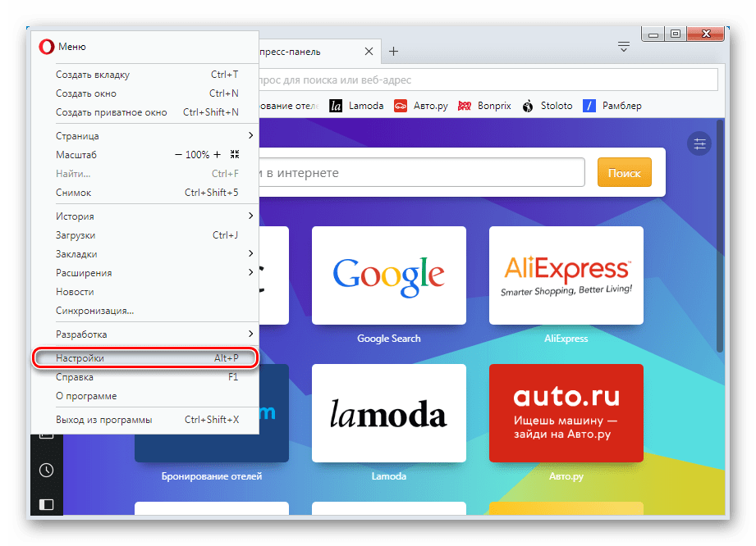Open the Lamoda speed dial tile
Viewport: 756px width, 546px height.
[x=388, y=413]
